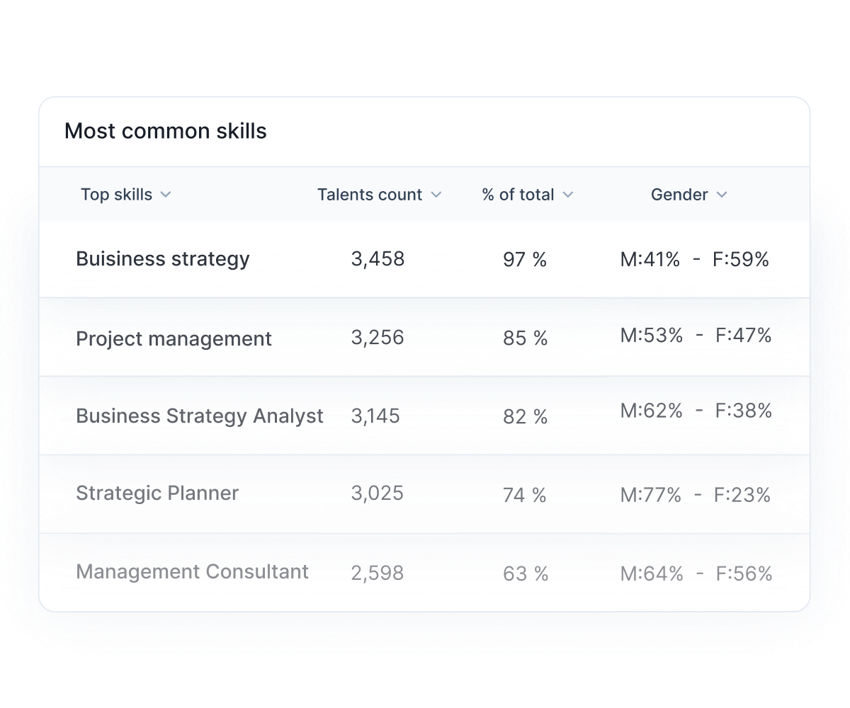Image resolution: width=850 pixels, height=708 pixels.
Task: Click the Top skills sort chevron
Action: 166,195
